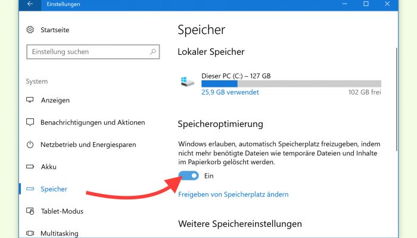Go to Benachrichtigungen und Aktionen
Screen dimensions: 417x238
click(93, 123)
